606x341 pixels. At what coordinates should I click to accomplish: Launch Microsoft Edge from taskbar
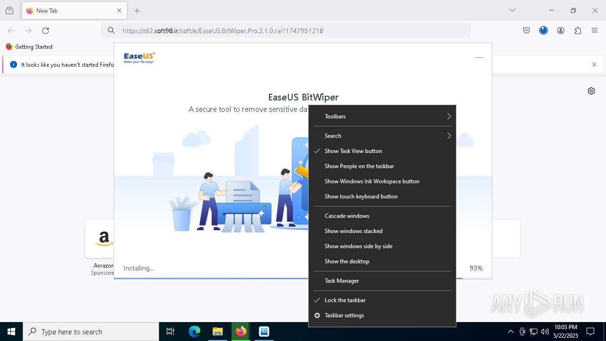pyautogui.click(x=195, y=332)
